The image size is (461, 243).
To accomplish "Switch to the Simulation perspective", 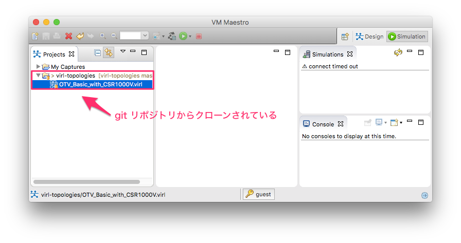I will click(407, 36).
